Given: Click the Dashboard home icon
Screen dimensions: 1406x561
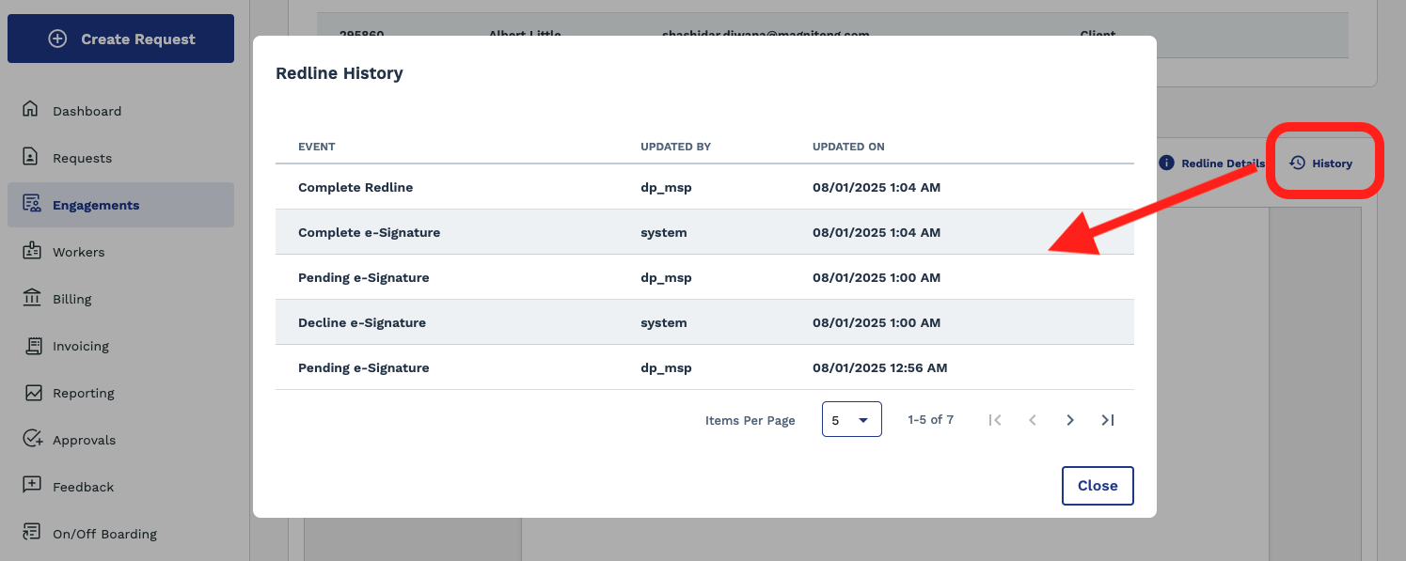Looking at the screenshot, I should [32, 110].
